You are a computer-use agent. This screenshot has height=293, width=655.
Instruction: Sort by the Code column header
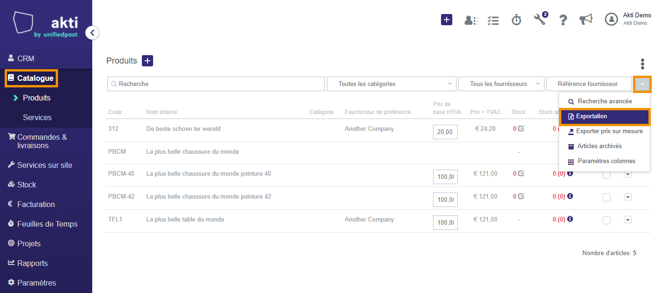tap(115, 112)
